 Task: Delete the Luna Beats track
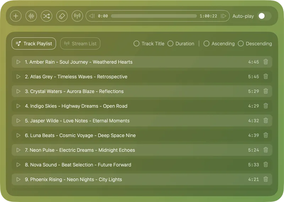266,135
